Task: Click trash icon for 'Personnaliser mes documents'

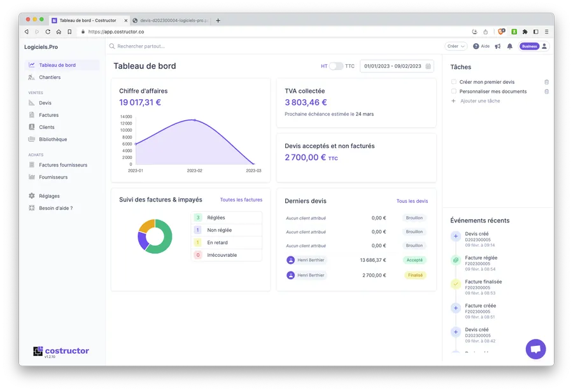Action: point(546,92)
